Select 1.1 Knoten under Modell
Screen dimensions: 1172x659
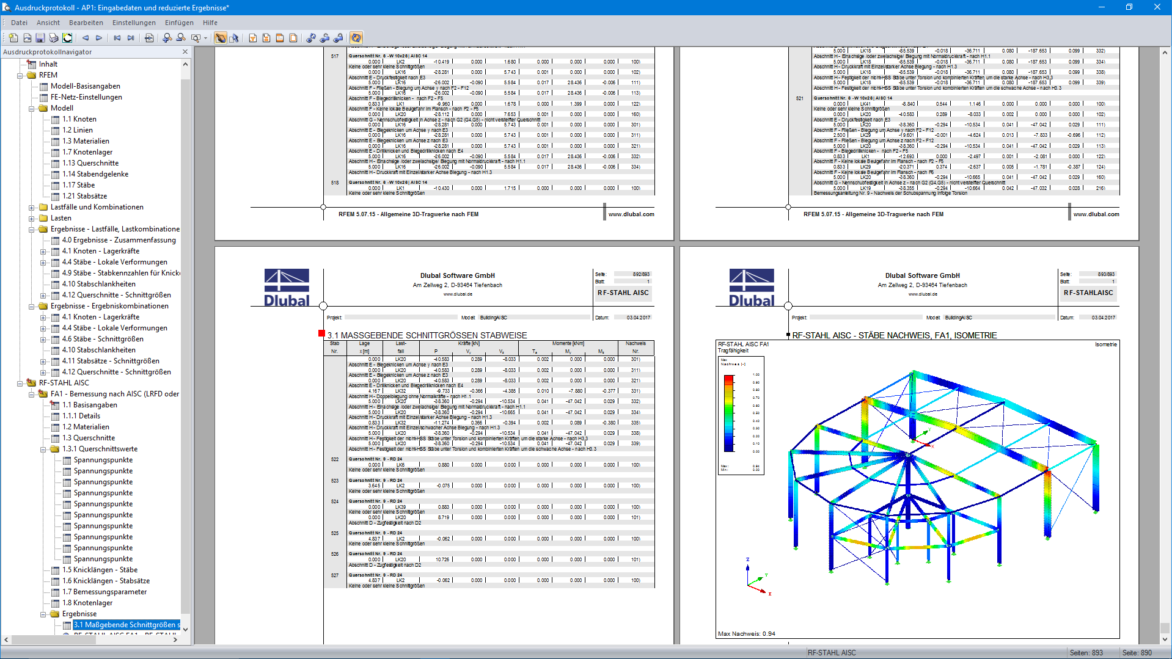pos(79,119)
